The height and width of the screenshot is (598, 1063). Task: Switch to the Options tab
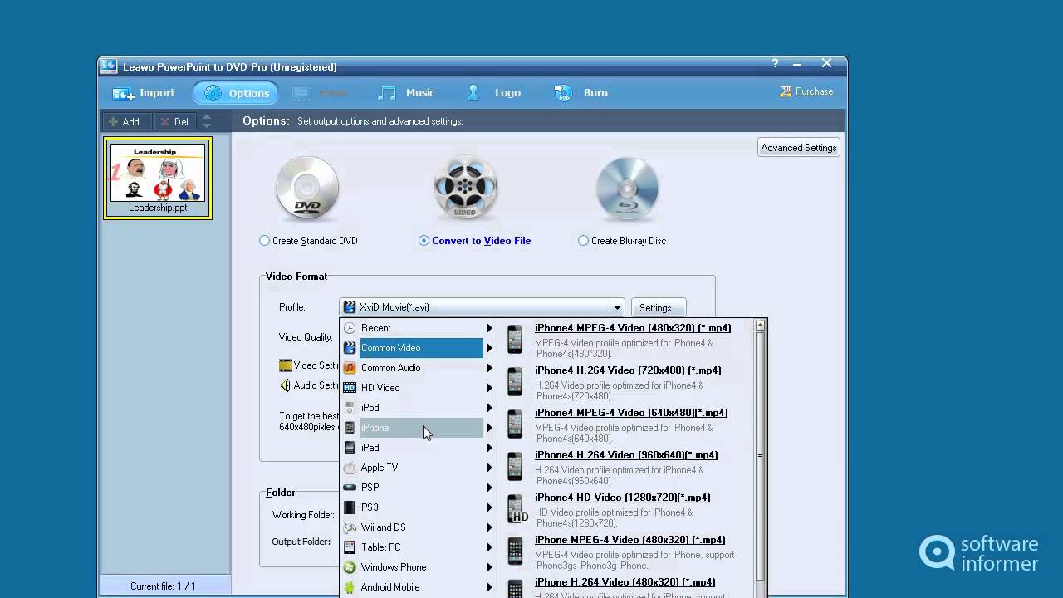[238, 93]
